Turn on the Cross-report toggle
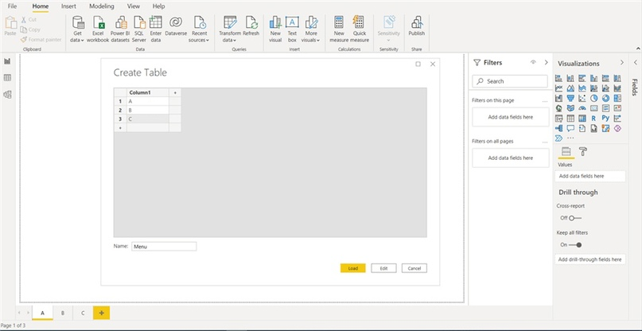This screenshot has height=331, width=642. tap(575, 218)
